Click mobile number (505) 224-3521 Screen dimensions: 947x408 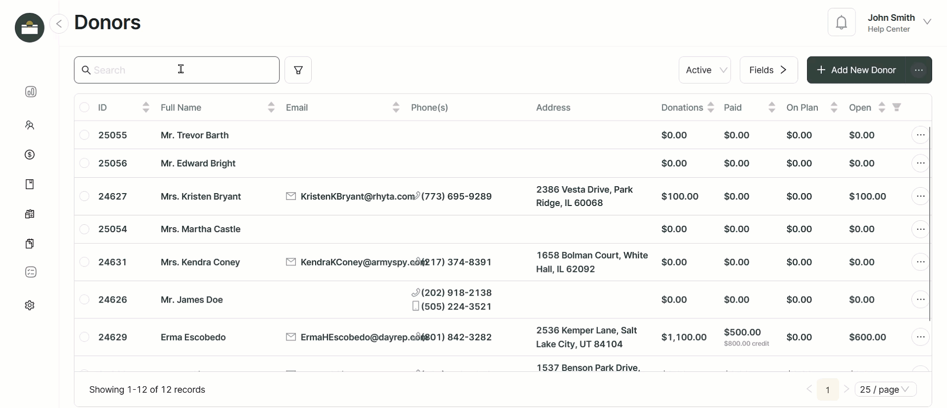point(456,306)
